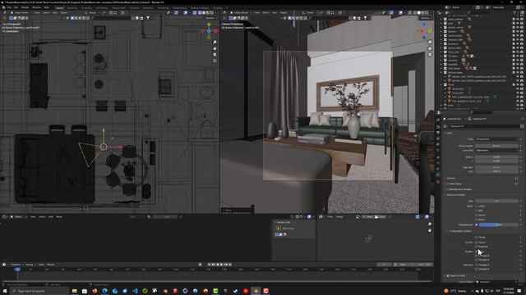Open Options dropdown in right viewport
This screenshot has width=526, height=295.
[426, 18]
